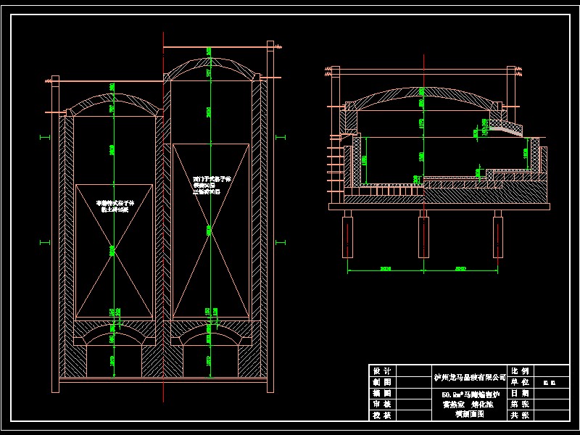Select the company name 泸州龙马玻璃有限公司
The height and width of the screenshot is (435, 580).
point(470,376)
